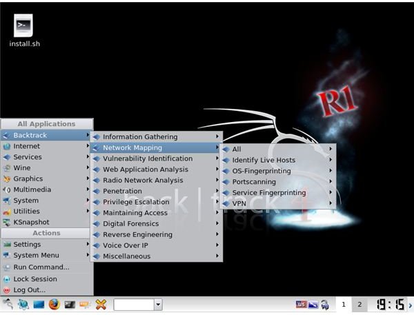Open the Penetration submenu

(x=157, y=191)
